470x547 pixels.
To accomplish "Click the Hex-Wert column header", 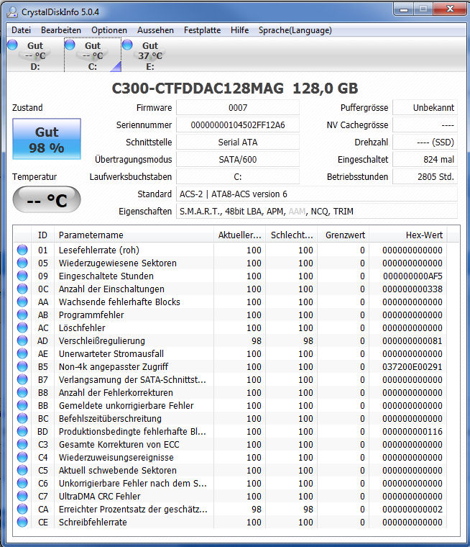I will [408, 235].
